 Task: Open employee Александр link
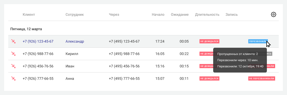point(75,41)
